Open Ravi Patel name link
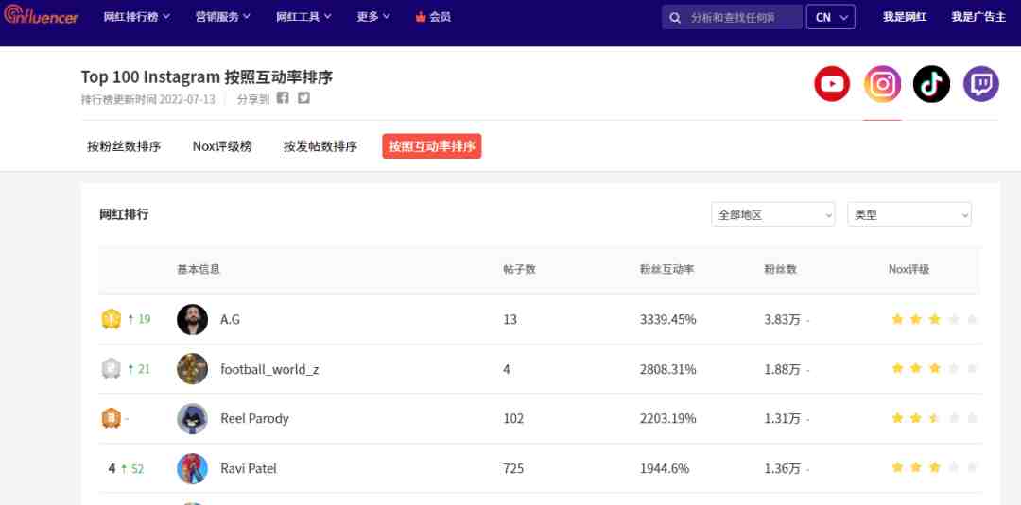 [248, 468]
